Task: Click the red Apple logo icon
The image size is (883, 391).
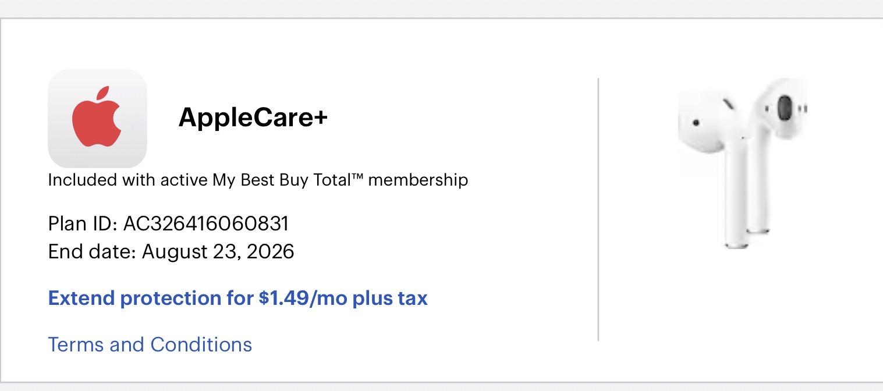Action: (97, 117)
